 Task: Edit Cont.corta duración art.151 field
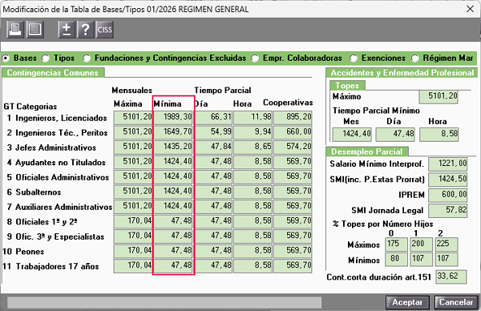(x=451, y=277)
